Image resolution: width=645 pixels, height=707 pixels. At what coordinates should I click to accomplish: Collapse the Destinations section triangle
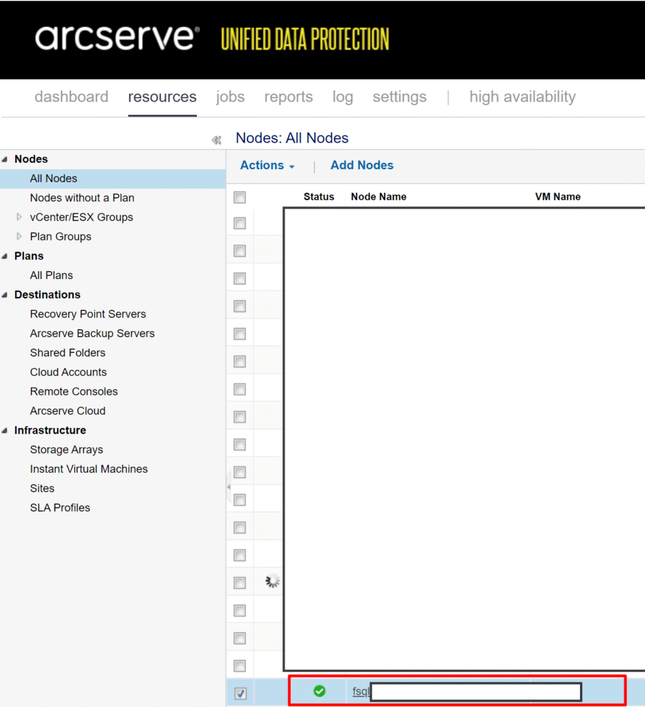6,295
